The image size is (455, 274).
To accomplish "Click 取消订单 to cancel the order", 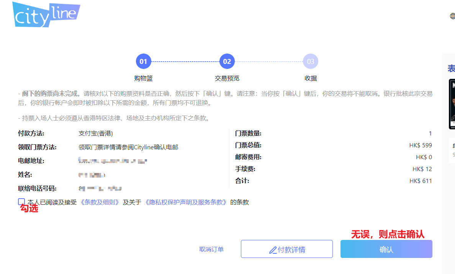I will point(211,249).
